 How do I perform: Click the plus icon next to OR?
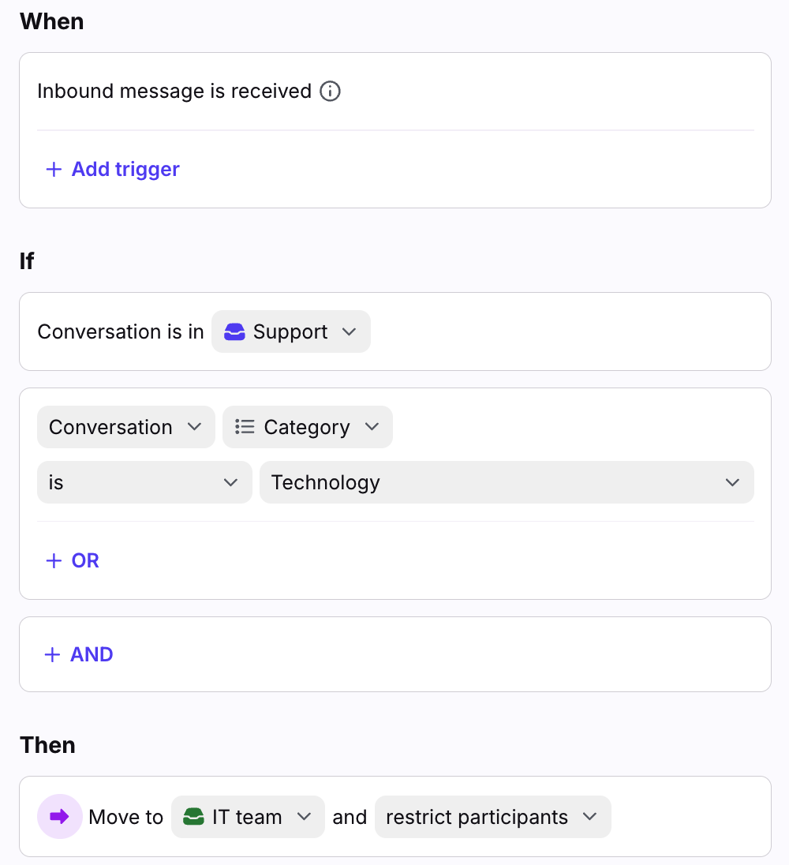(x=54, y=561)
